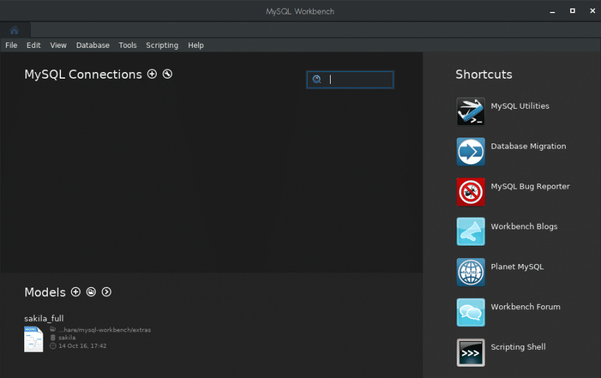Open the manage connections wrench icon
The width and height of the screenshot is (601, 378).
[167, 74]
